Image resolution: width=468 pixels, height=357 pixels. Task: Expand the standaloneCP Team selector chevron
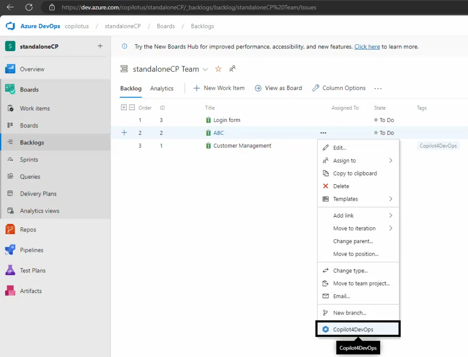click(x=205, y=69)
